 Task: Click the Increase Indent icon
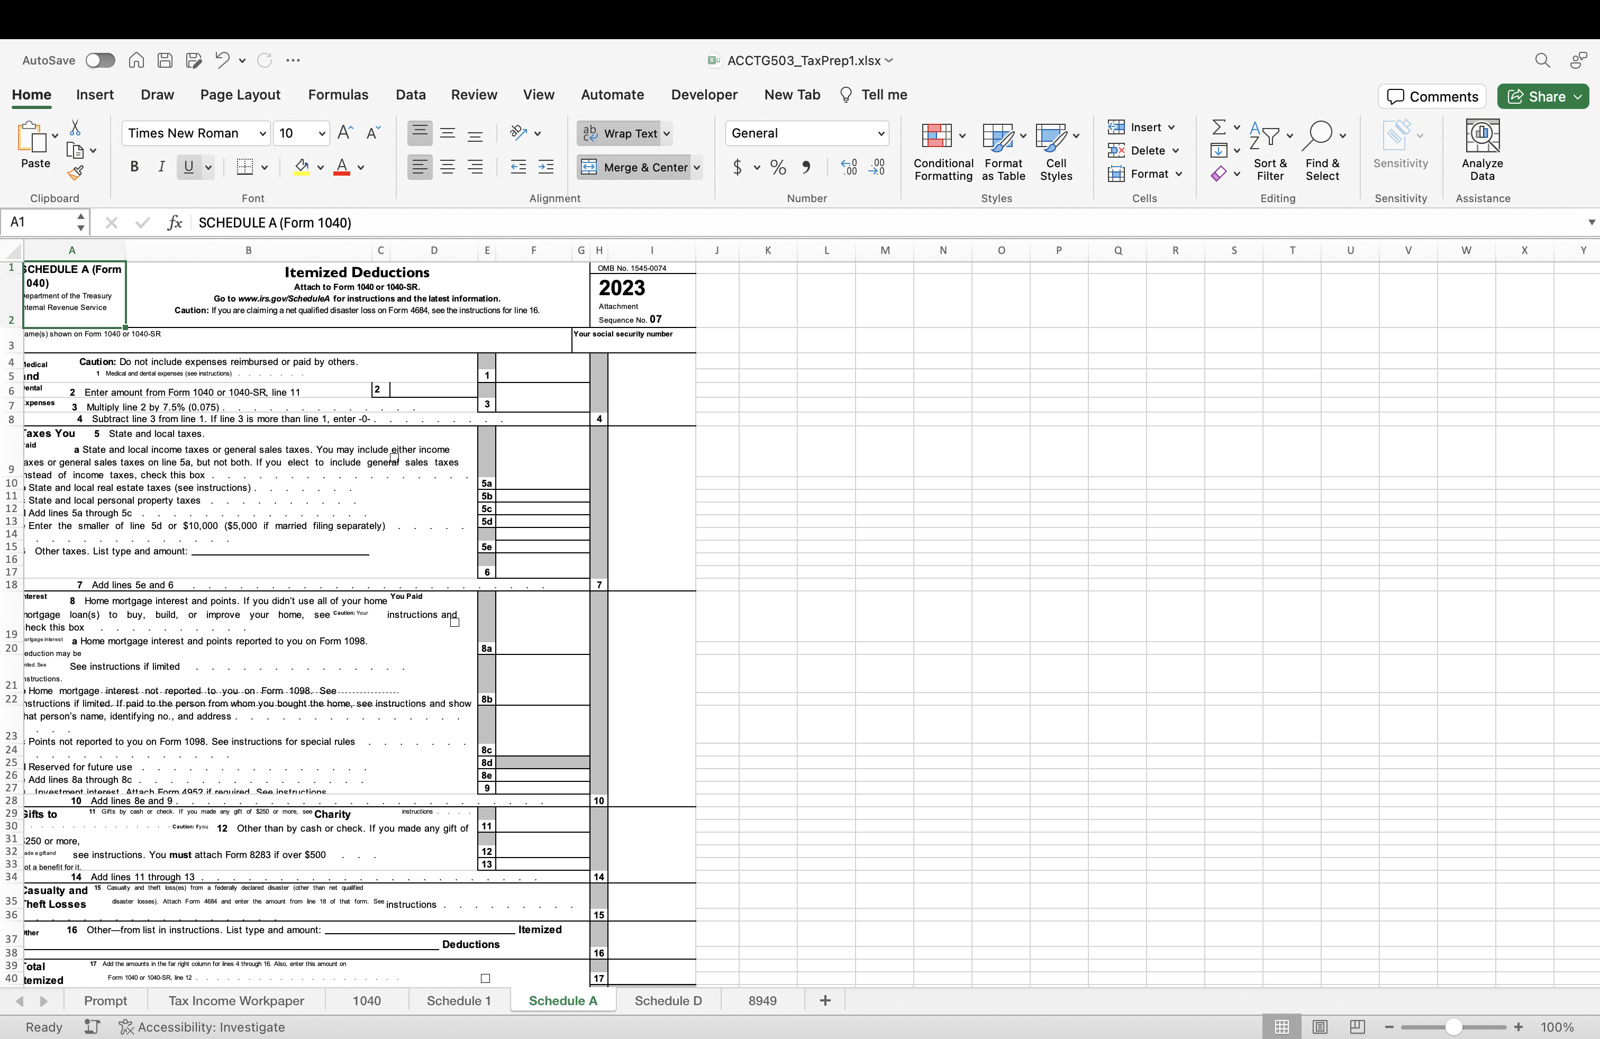tap(546, 167)
